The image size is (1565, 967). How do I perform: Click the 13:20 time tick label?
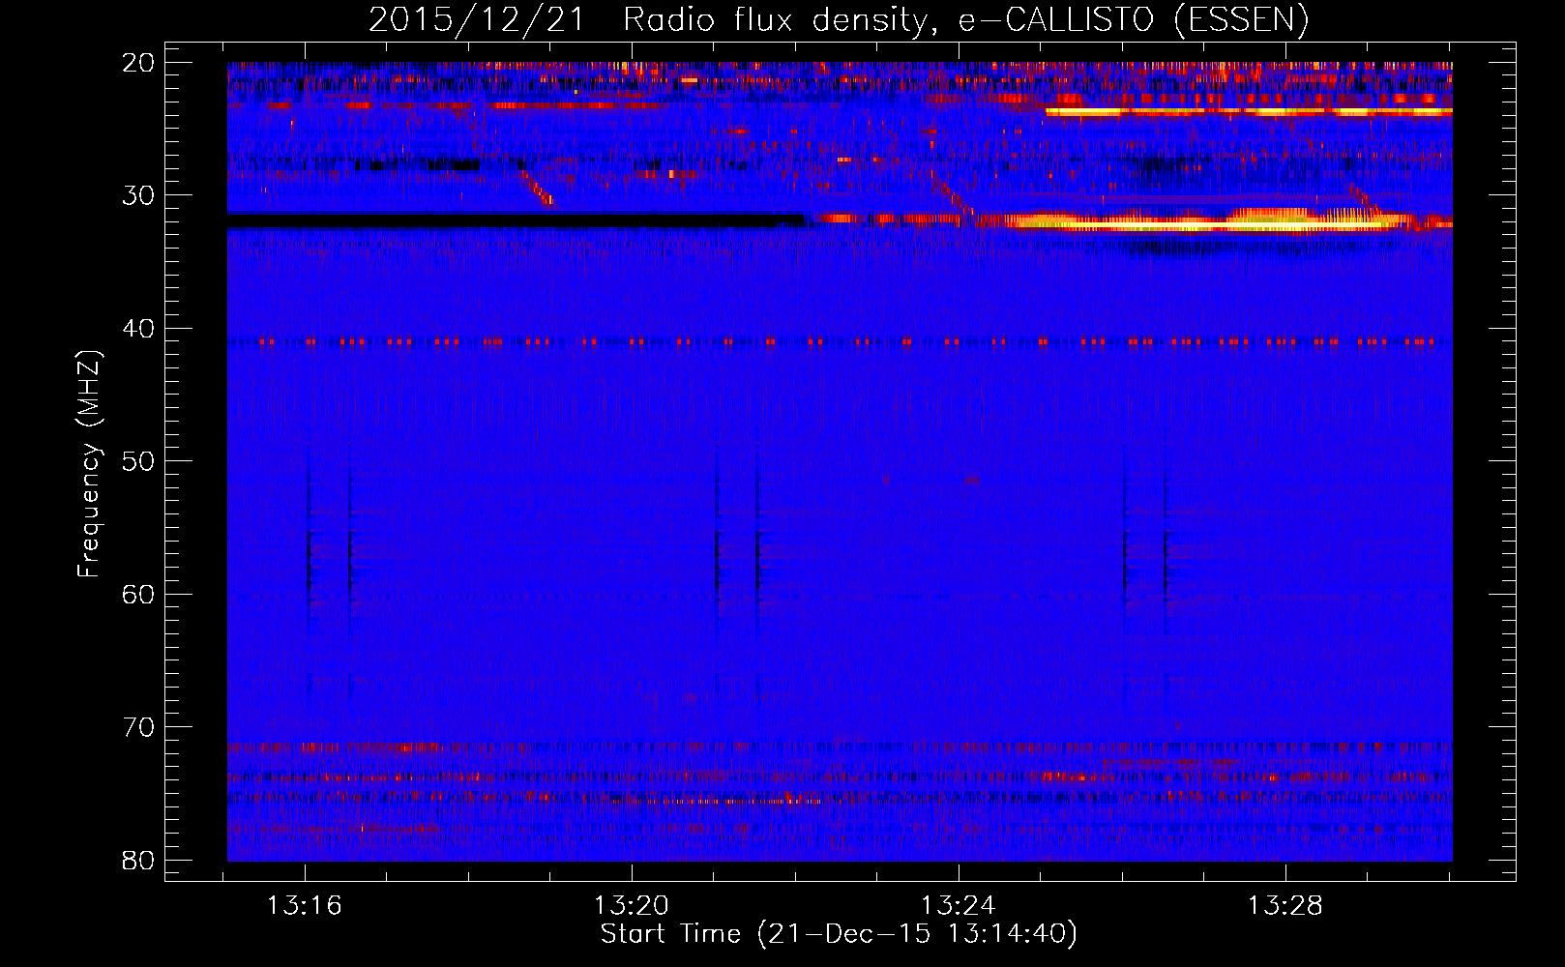632,906
